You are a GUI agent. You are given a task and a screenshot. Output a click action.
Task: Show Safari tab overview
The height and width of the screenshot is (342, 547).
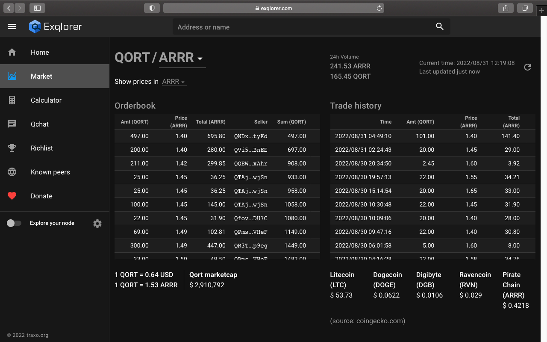525,8
